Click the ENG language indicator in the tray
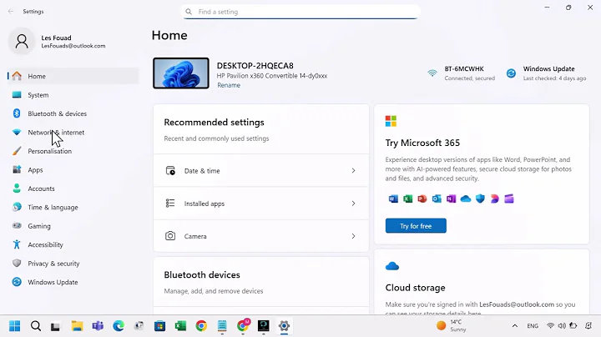 [533, 326]
